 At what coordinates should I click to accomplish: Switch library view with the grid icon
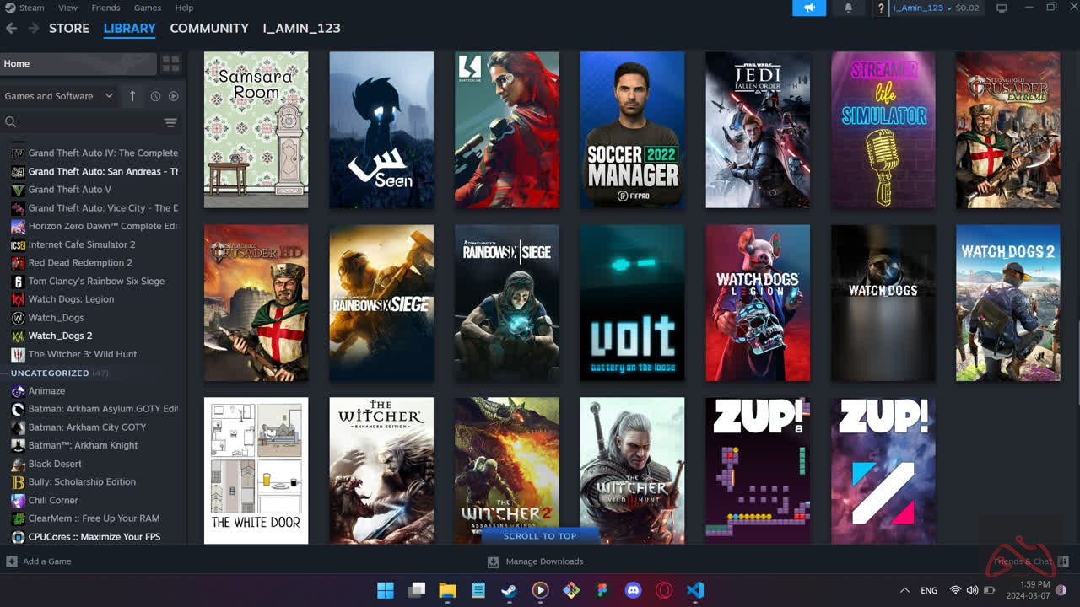[170, 62]
